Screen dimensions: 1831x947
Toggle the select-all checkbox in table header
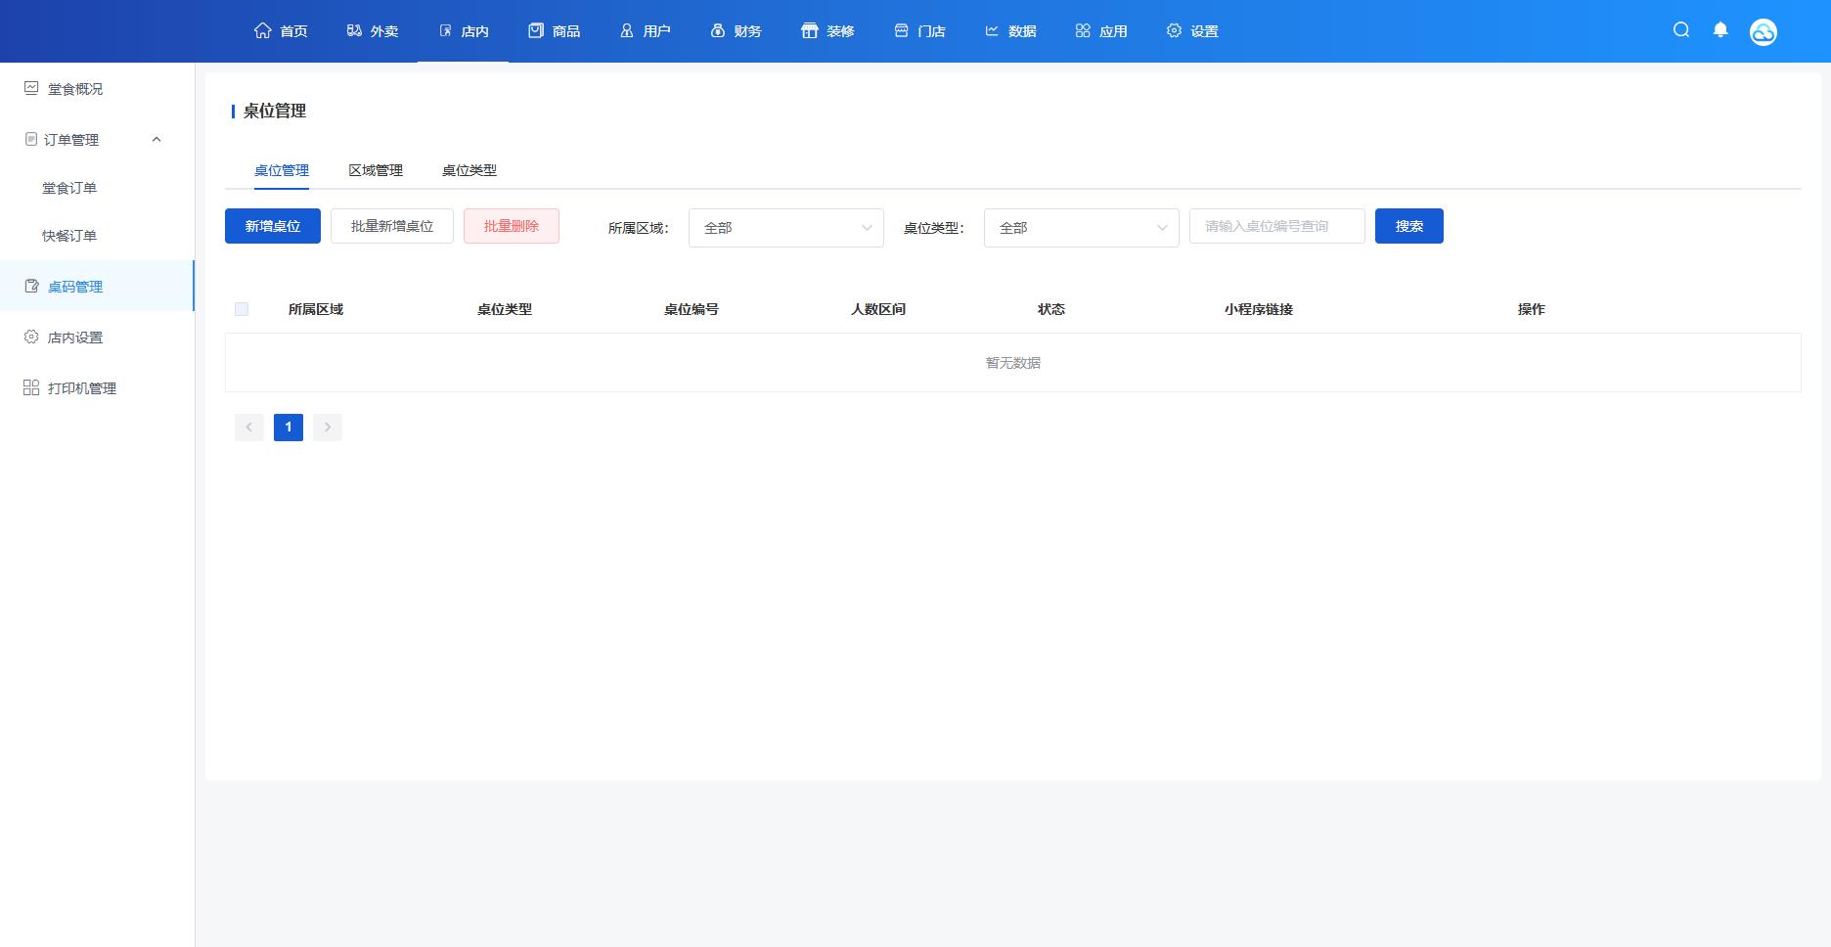(242, 309)
